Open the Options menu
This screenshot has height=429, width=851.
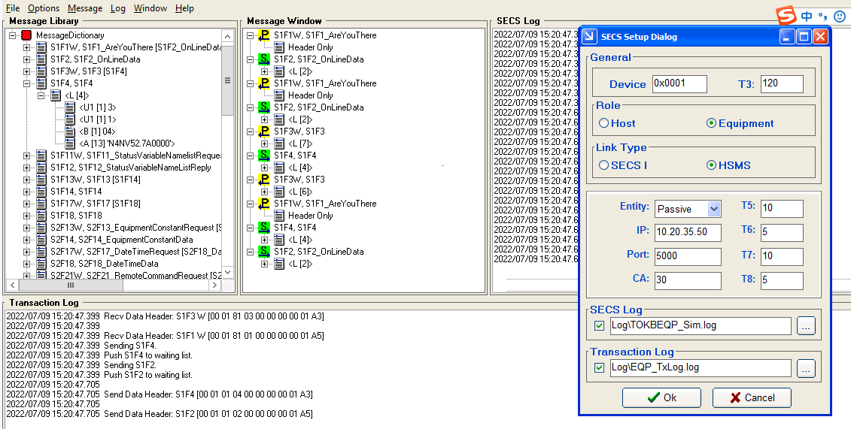[x=44, y=8]
